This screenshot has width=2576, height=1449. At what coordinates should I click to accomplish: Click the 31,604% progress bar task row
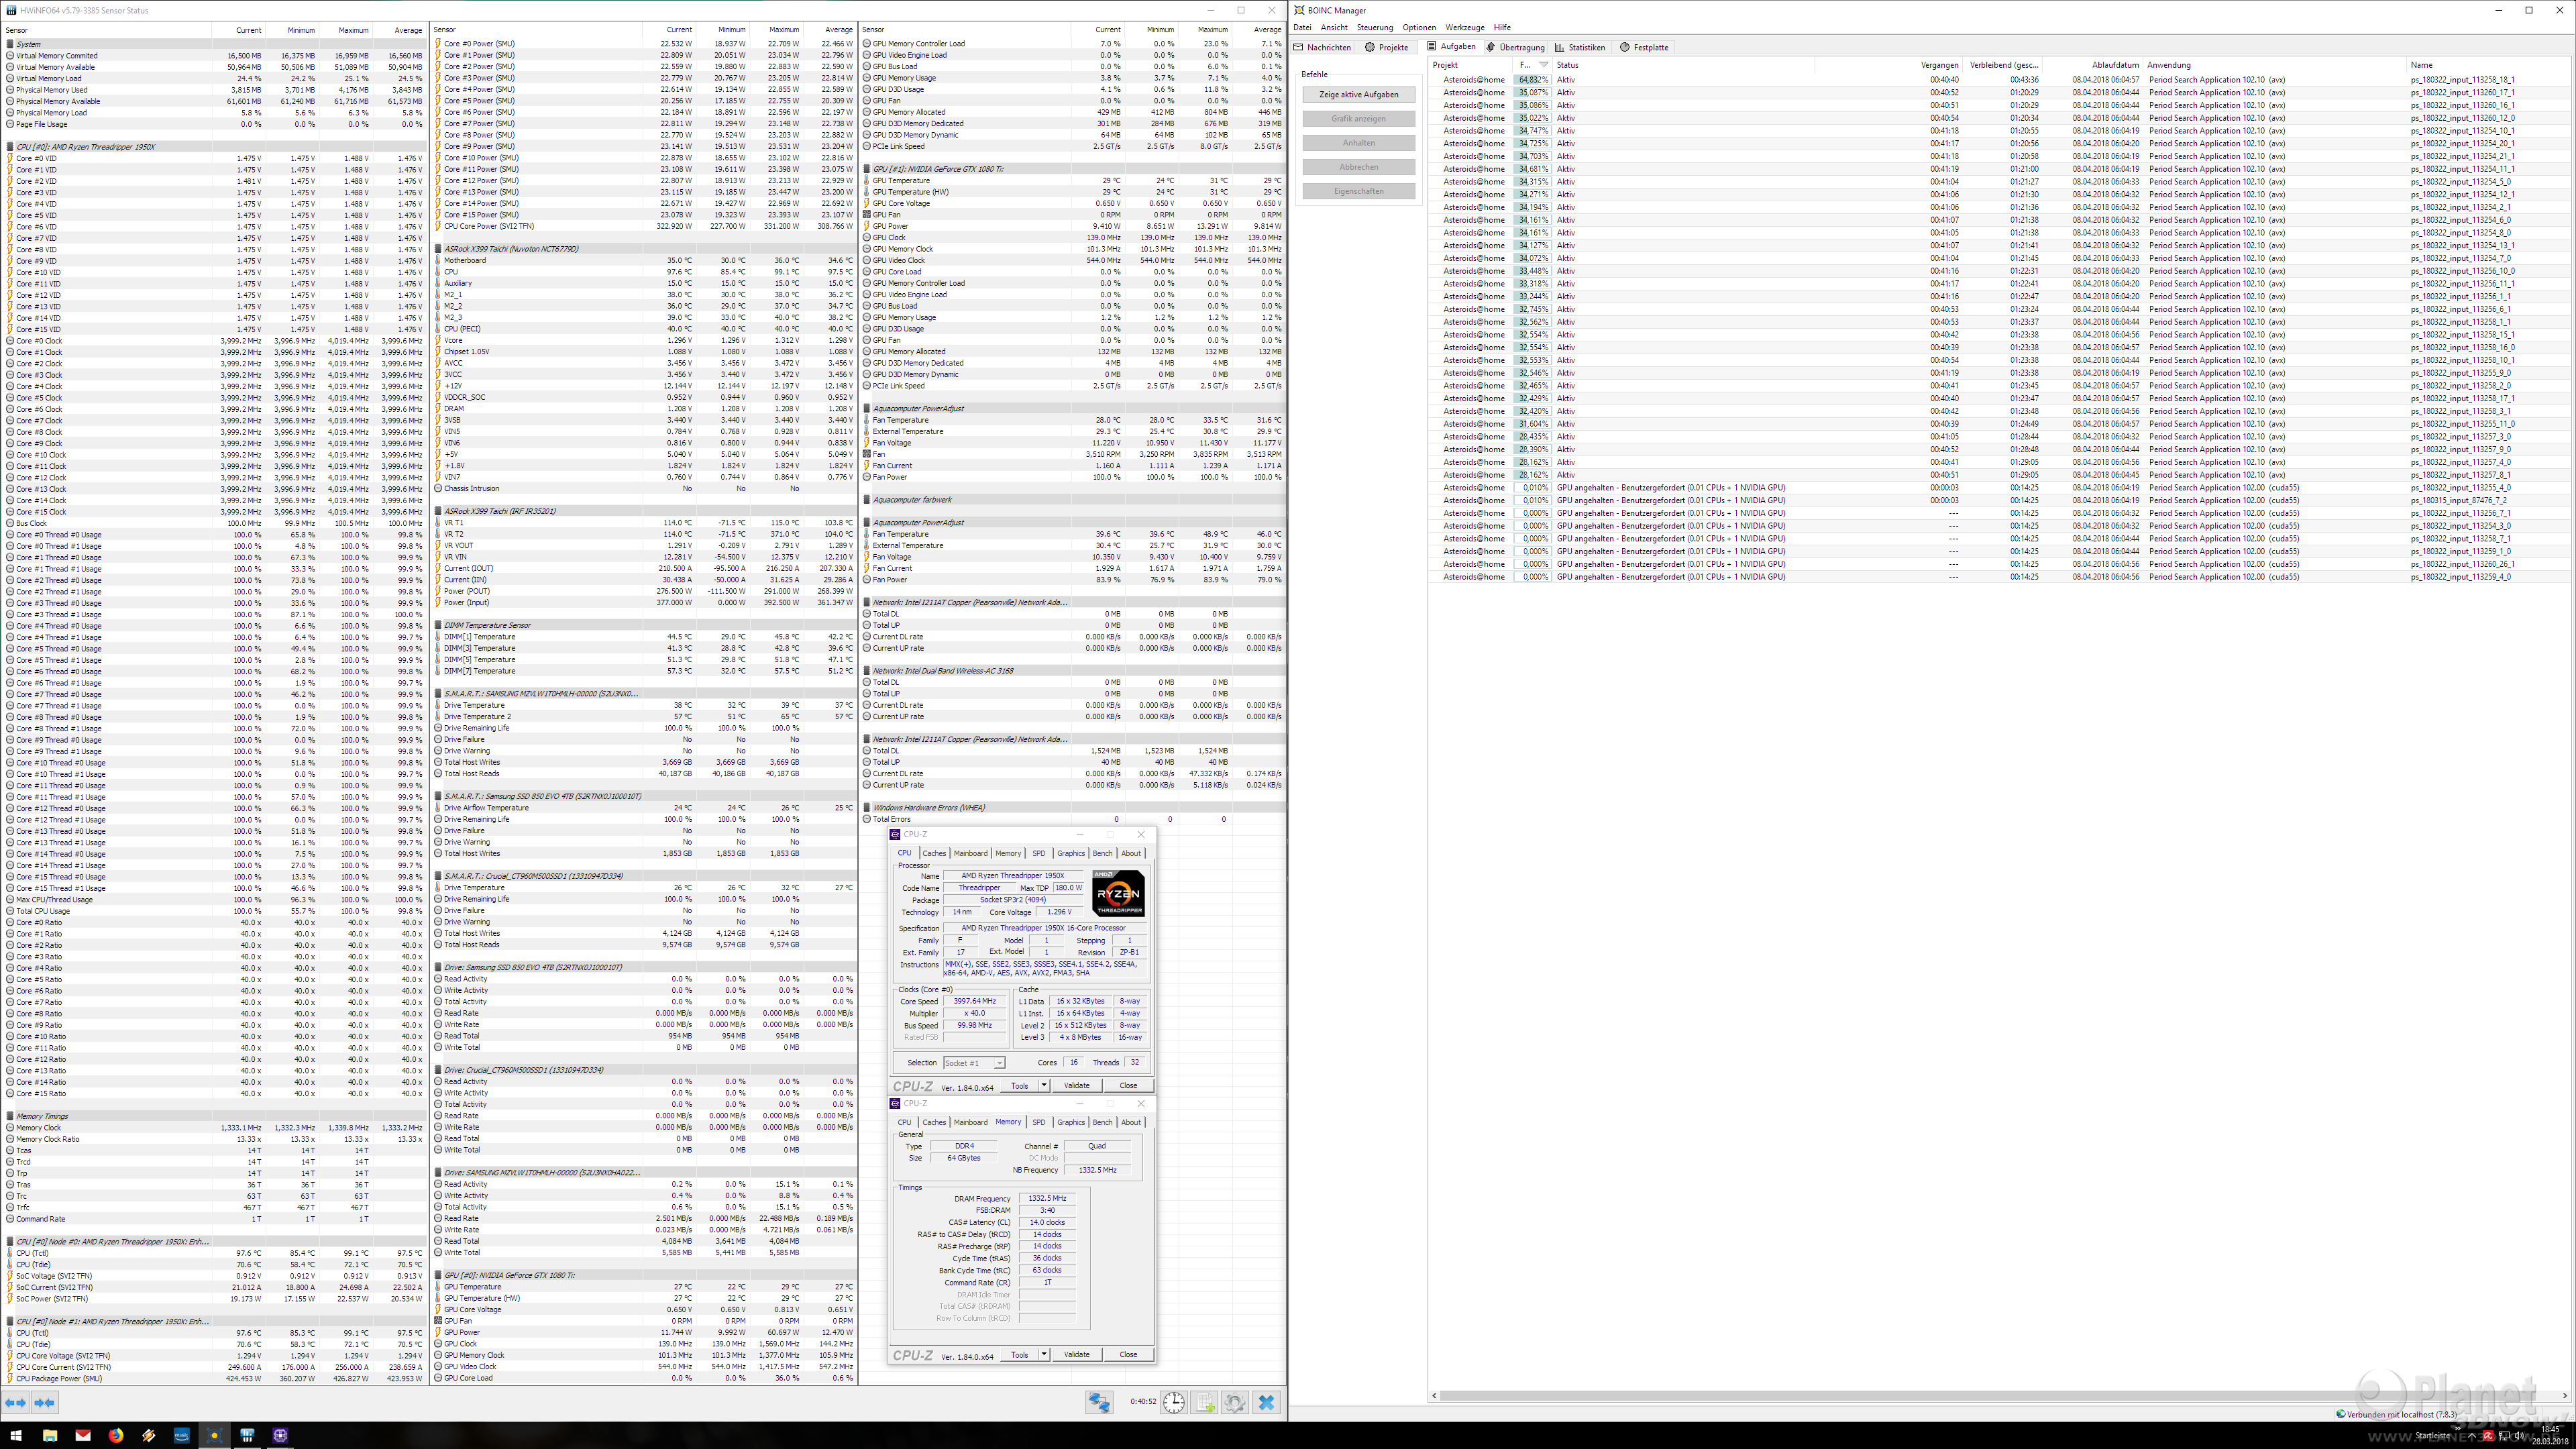pyautogui.click(x=1999, y=424)
